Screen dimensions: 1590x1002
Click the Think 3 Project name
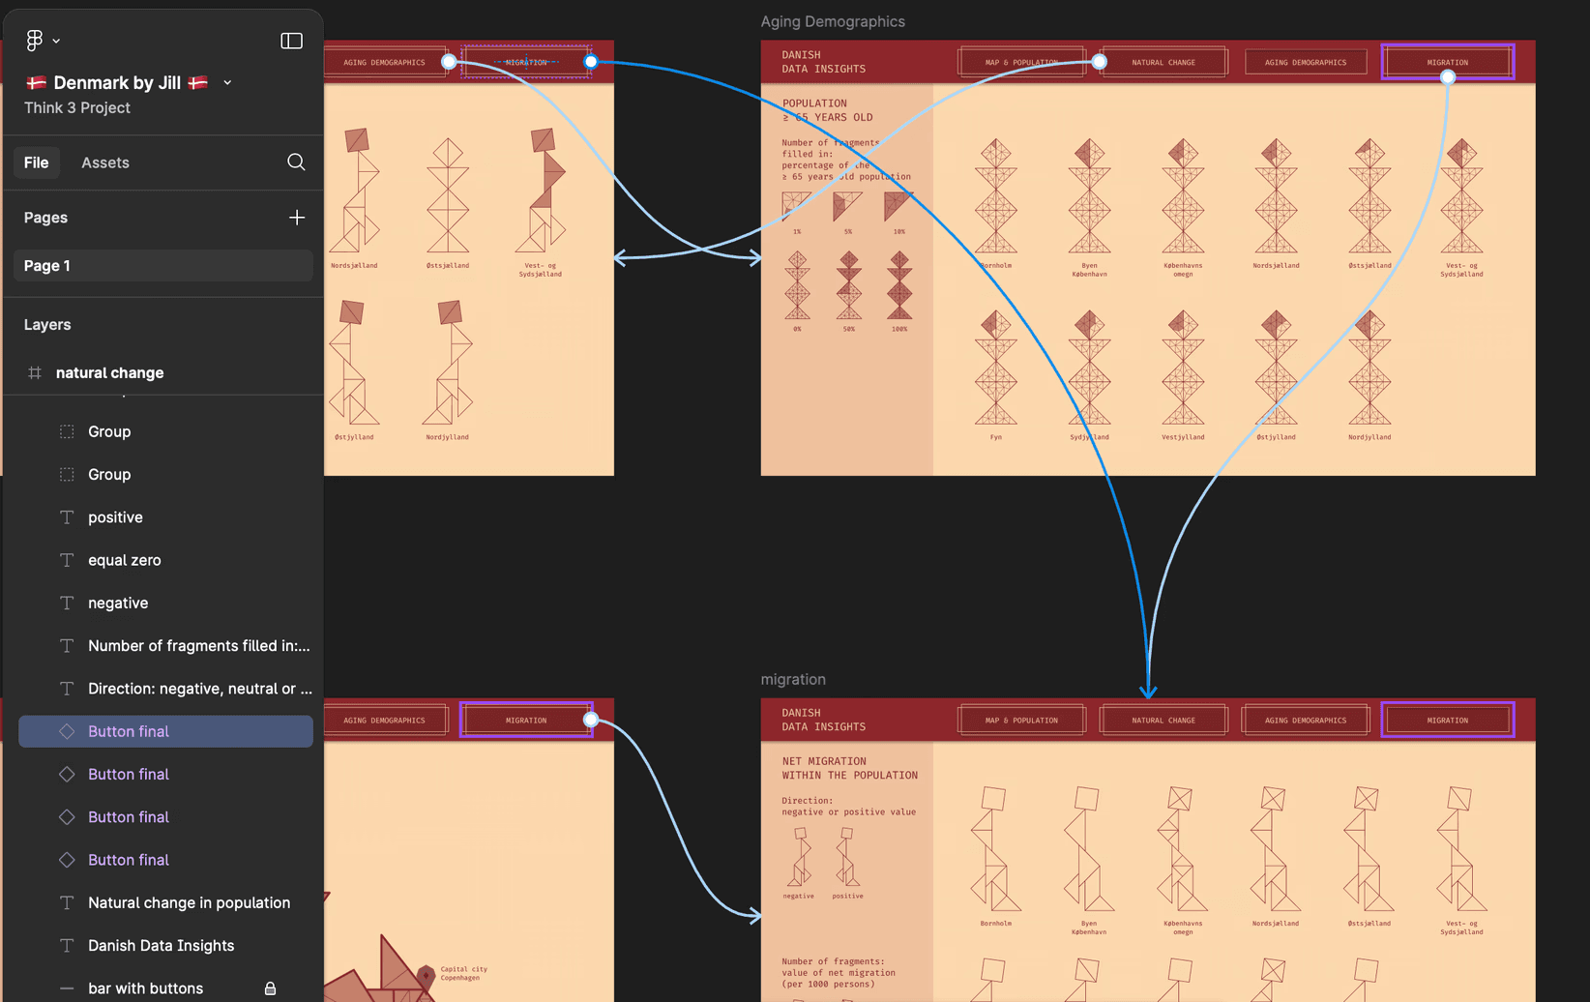[x=77, y=107]
